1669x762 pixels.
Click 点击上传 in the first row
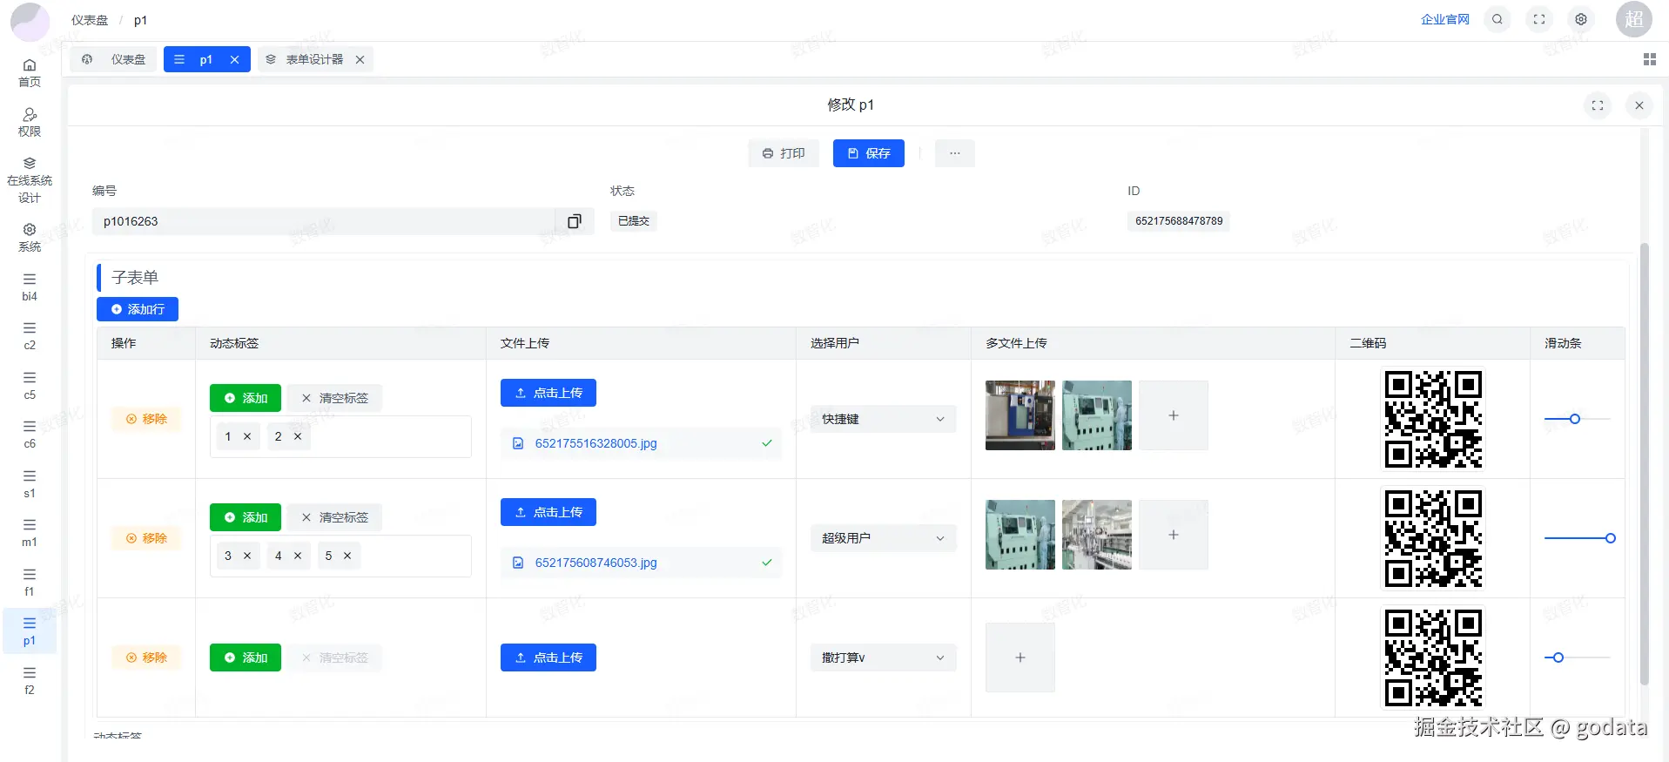click(548, 393)
